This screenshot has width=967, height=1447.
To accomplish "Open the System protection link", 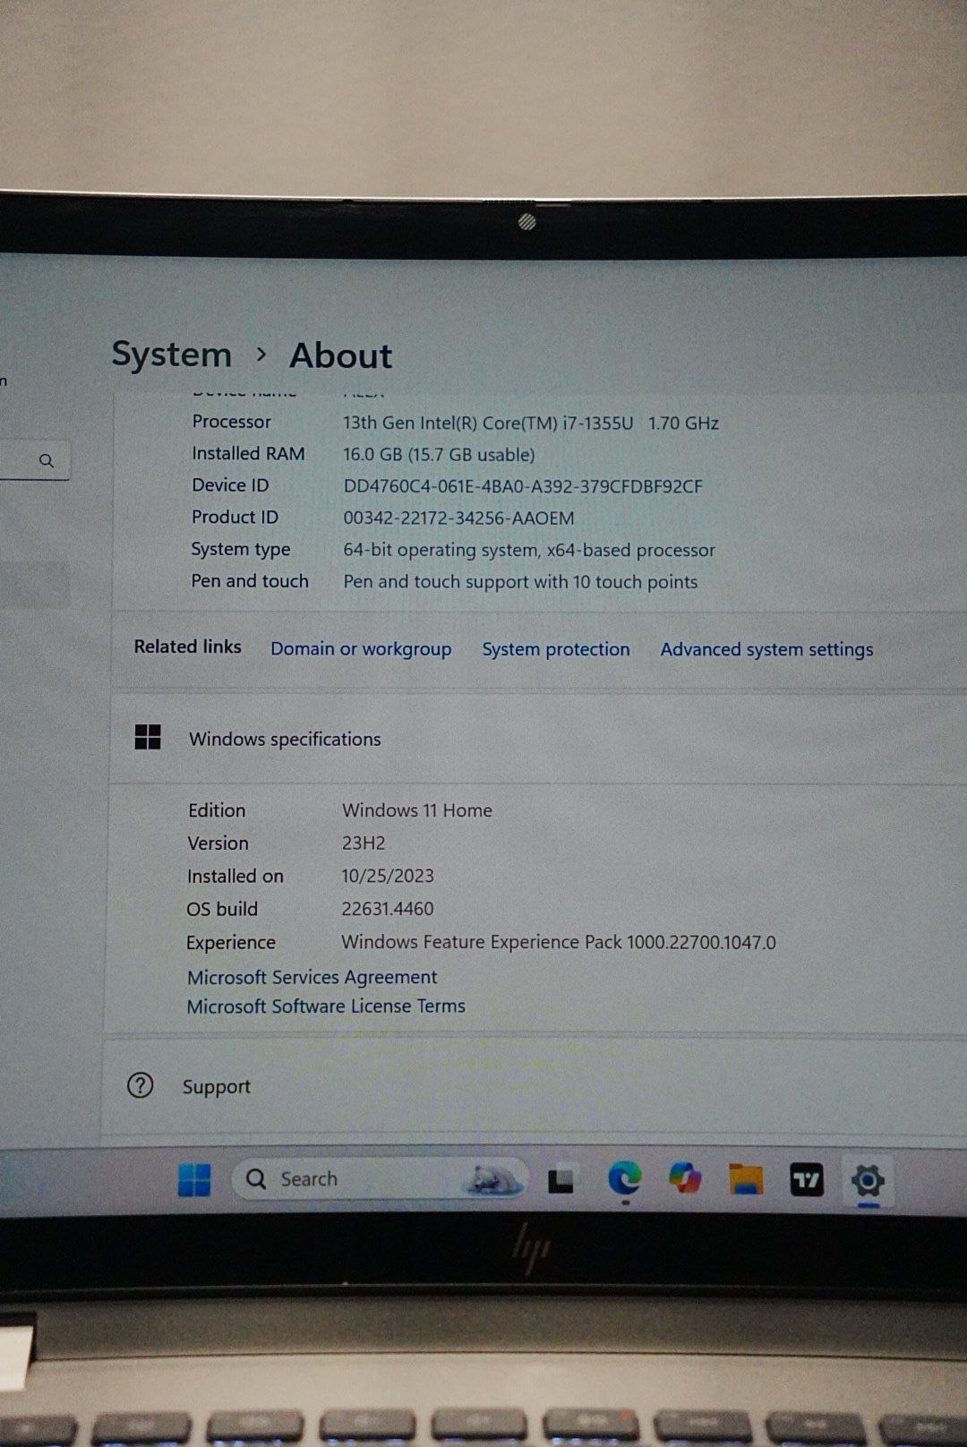I will 555,650.
